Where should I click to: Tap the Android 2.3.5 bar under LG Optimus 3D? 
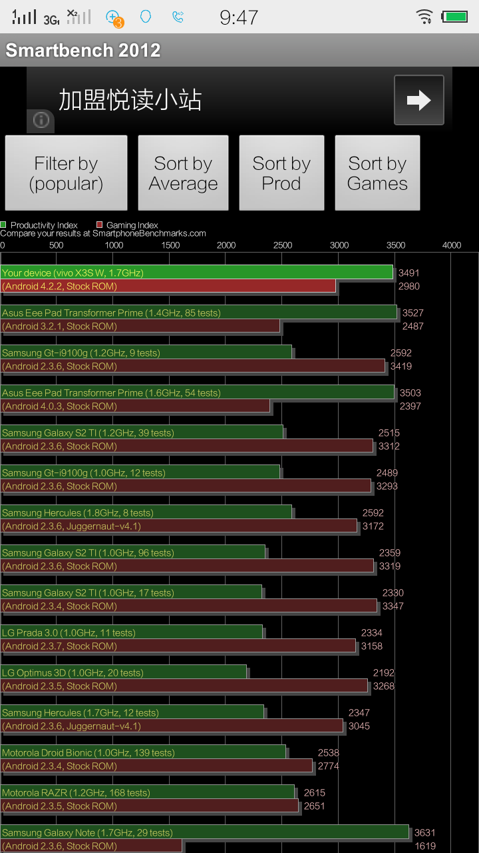point(184,686)
